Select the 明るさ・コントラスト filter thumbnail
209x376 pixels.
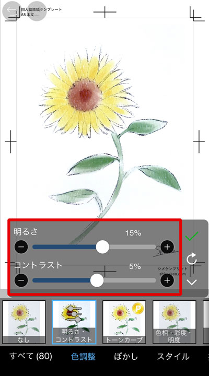point(74,322)
